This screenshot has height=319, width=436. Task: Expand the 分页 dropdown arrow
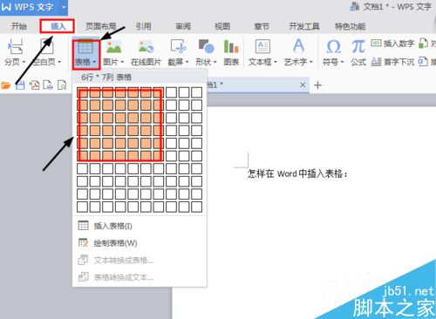tap(24, 62)
